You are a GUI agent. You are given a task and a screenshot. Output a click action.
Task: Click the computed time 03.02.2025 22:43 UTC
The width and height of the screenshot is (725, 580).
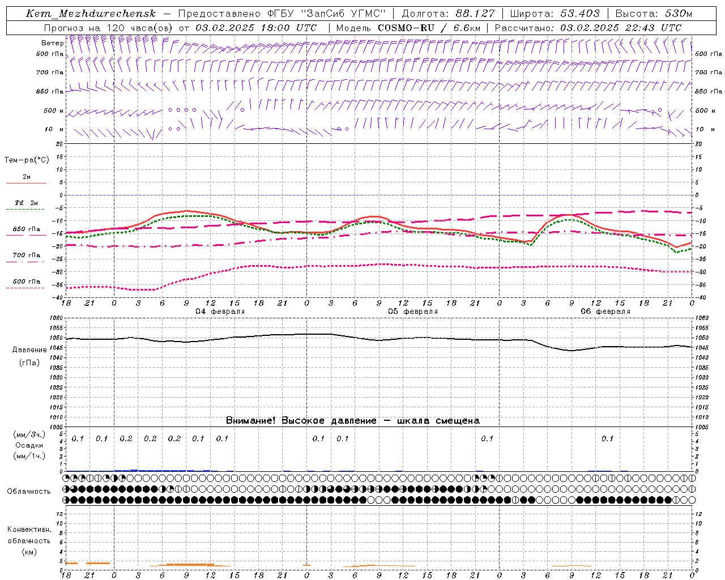pyautogui.click(x=621, y=28)
